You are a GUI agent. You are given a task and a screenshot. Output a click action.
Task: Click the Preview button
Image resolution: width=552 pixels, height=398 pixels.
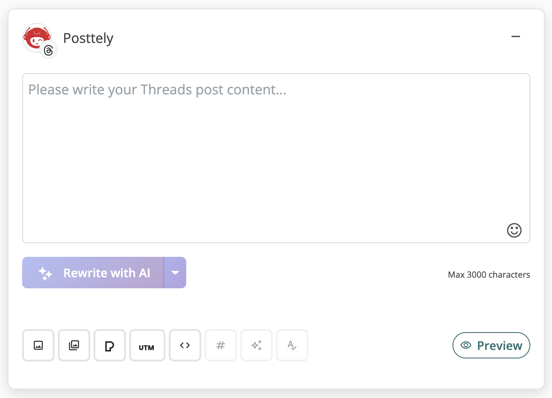[491, 345]
